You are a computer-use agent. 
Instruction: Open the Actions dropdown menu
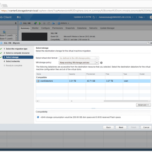pyautogui.click(x=65, y=23)
